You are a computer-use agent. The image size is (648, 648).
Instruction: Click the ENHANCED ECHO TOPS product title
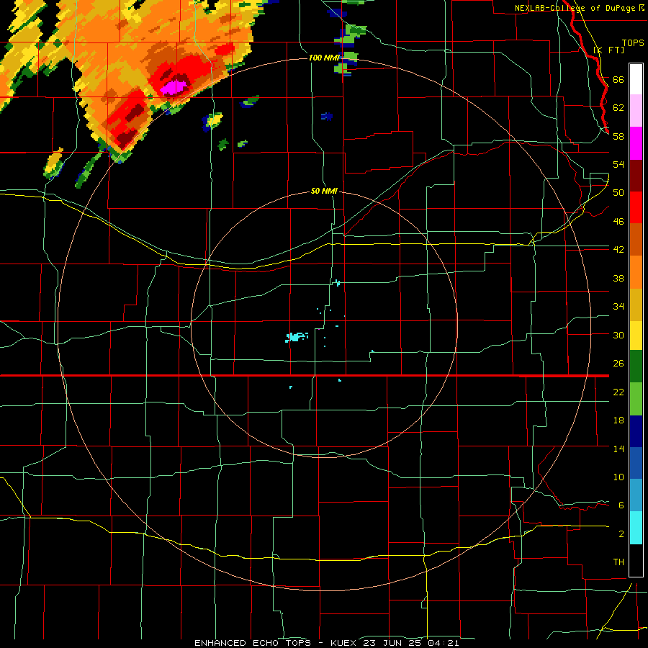point(253,643)
